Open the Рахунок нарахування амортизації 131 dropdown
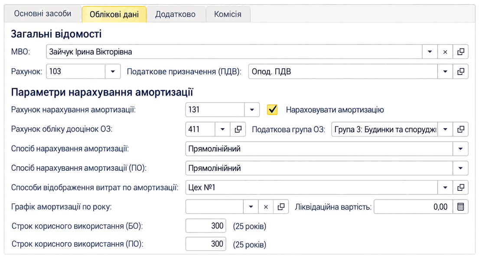 (252, 110)
